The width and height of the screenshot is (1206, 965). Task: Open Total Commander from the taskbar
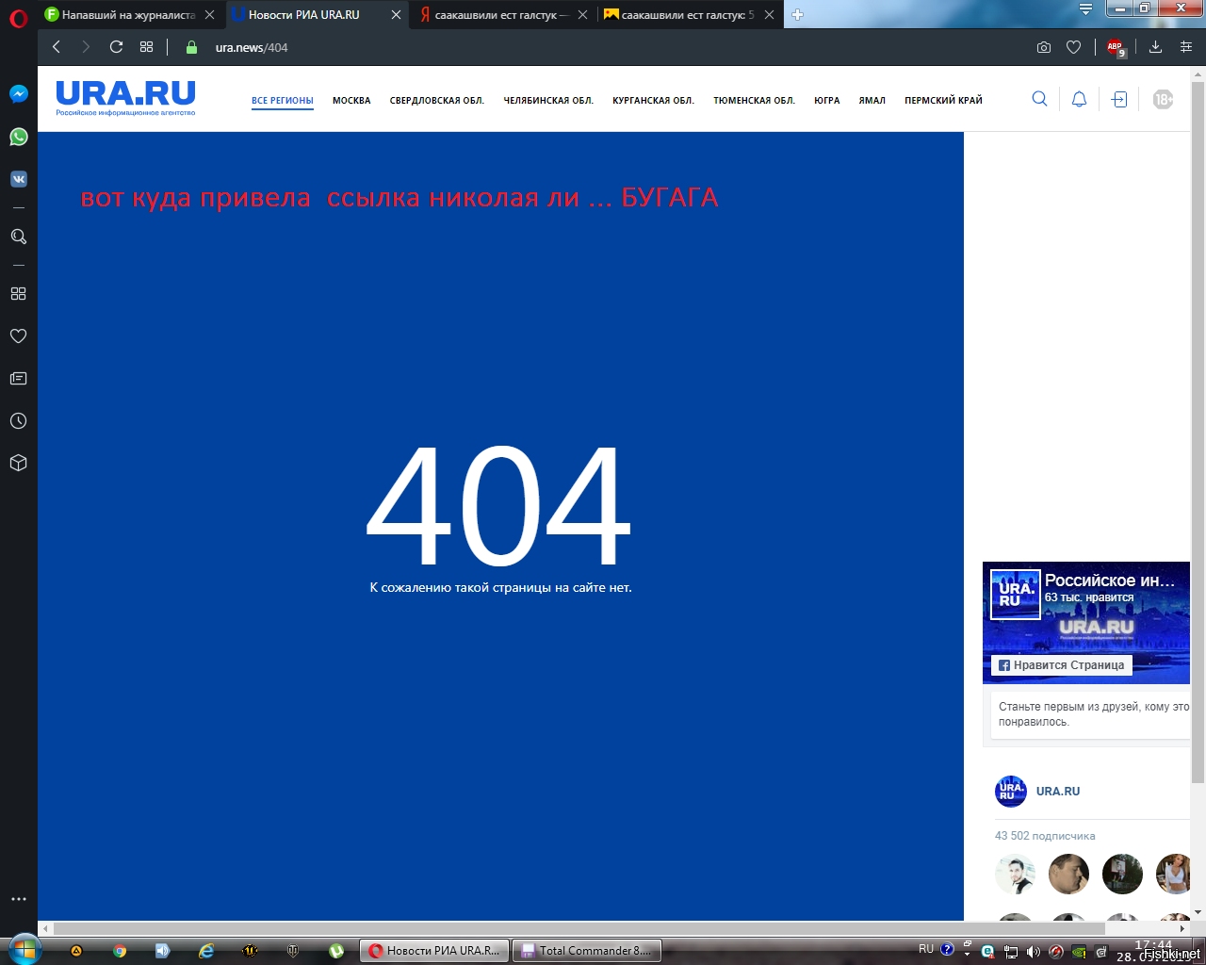tap(586, 950)
